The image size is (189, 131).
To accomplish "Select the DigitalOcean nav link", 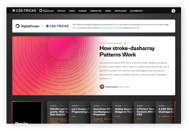I will 120,11.
